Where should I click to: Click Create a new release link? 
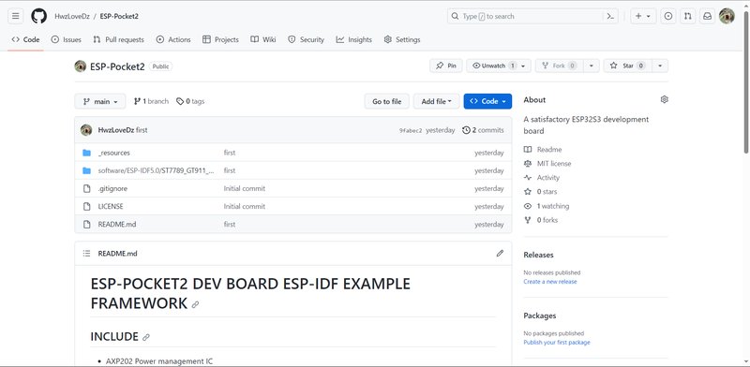pos(550,282)
